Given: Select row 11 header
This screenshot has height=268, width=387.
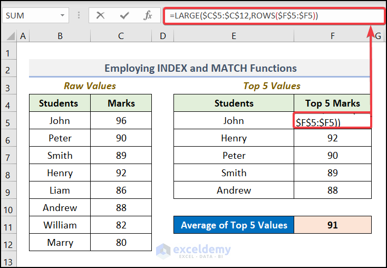Looking at the screenshot, I should click(x=8, y=227).
